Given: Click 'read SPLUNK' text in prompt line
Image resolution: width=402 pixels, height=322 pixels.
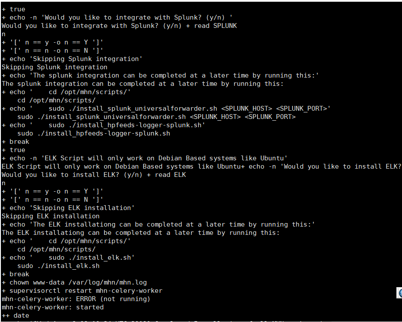Looking at the screenshot, I should pyautogui.click(x=215, y=26).
